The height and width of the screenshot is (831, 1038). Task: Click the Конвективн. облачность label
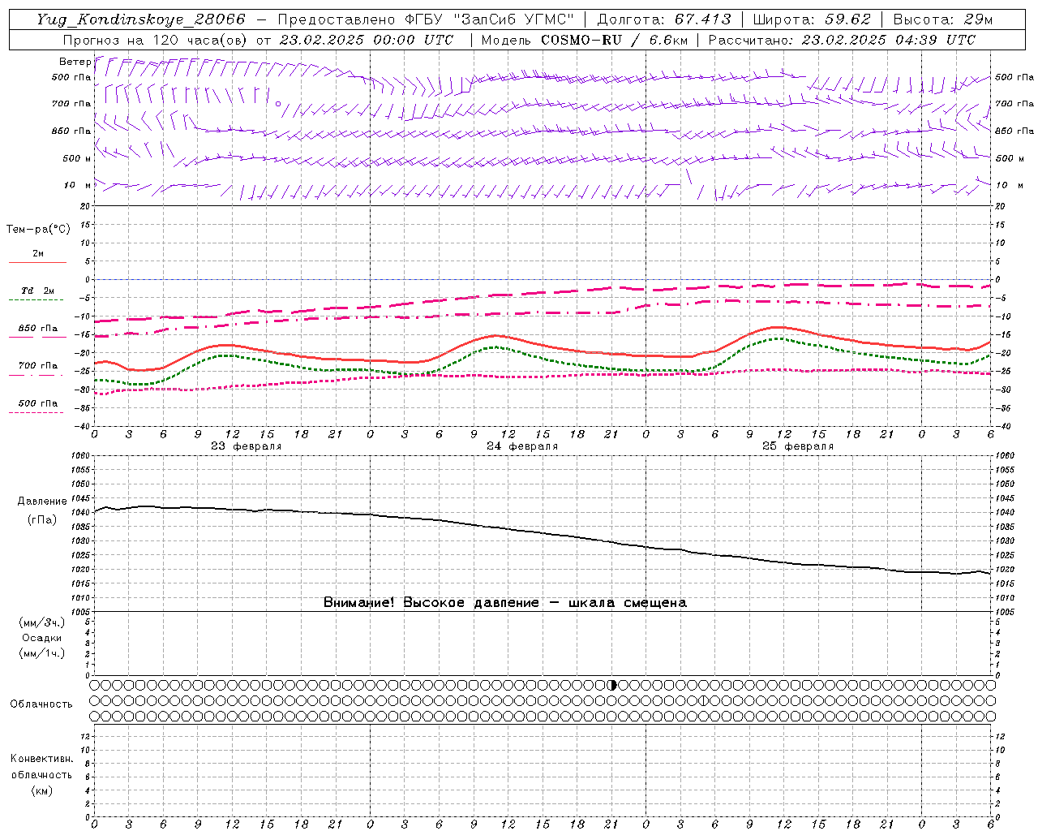[x=41, y=766]
